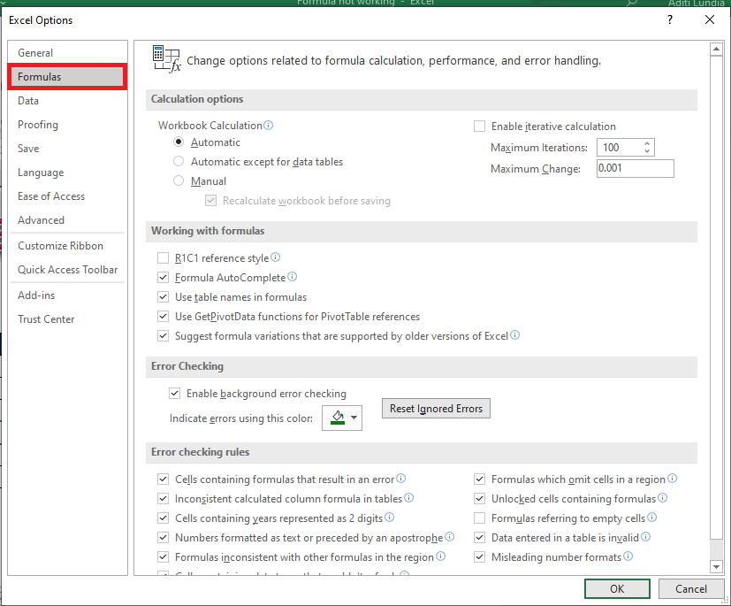Open Ease of Access category
Viewport: 731px width, 606px height.
coord(67,196)
